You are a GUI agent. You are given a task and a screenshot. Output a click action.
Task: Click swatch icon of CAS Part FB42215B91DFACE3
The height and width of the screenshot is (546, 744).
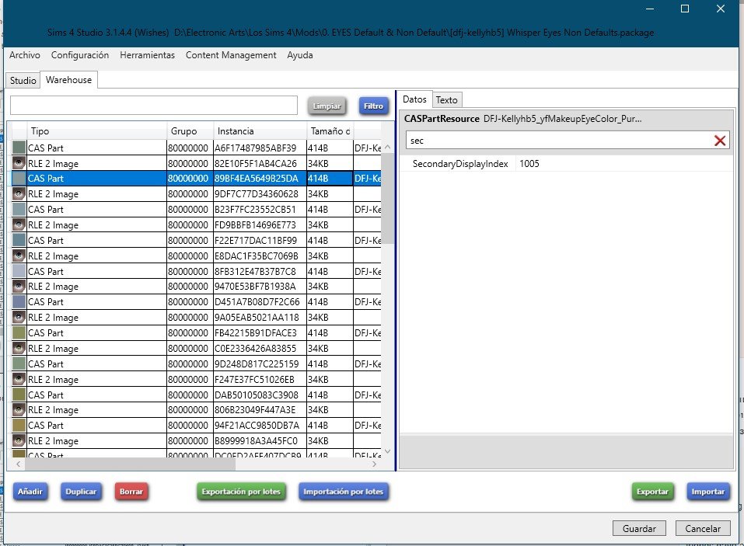point(19,332)
